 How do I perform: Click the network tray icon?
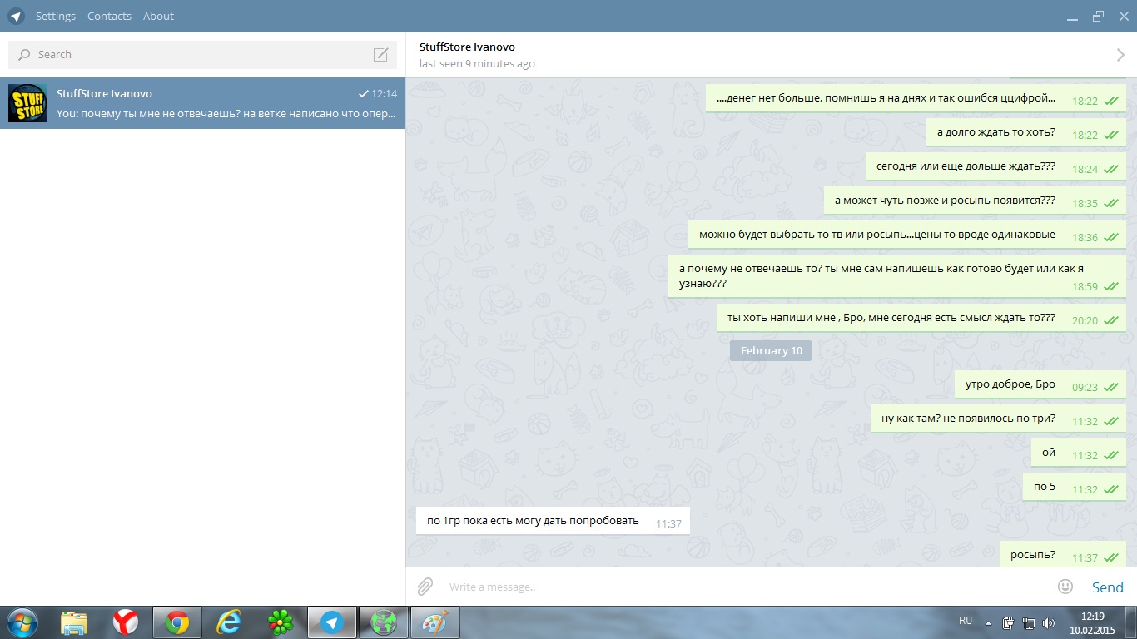click(1029, 622)
